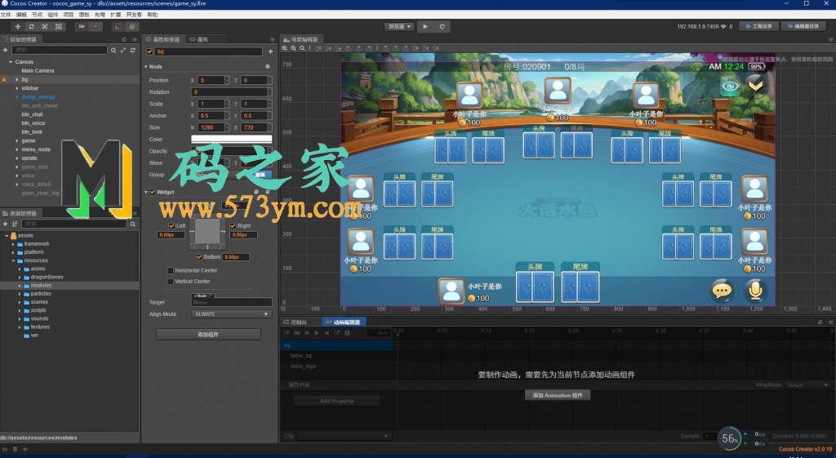
Task: Toggle Widget Left alignment checkbox
Action: point(171,226)
